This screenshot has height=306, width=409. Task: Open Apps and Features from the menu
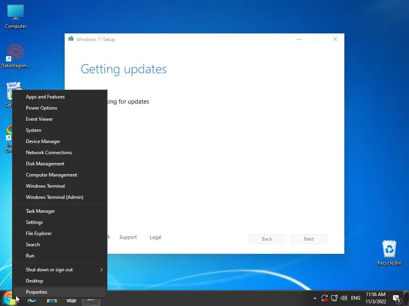coord(60,97)
